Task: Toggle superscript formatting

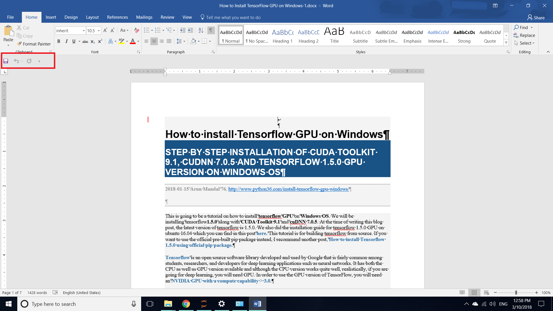Action: pyautogui.click(x=100, y=41)
